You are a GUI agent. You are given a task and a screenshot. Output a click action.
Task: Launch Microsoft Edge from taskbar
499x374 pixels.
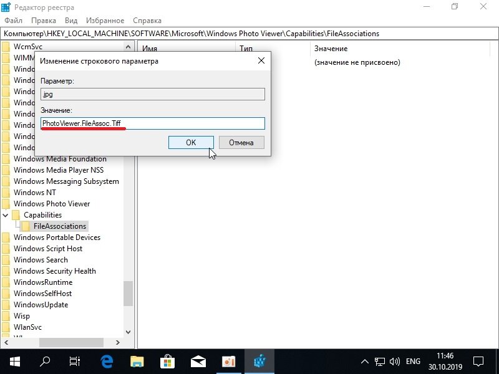107,362
